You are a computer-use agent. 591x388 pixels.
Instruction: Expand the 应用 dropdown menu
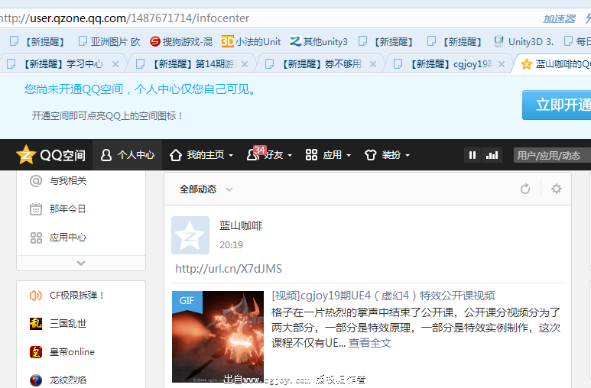(328, 155)
